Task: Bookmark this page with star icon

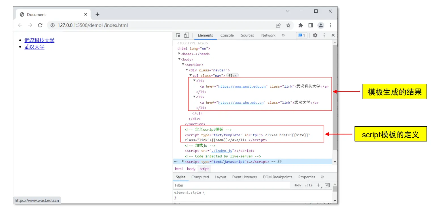Action: (288, 25)
